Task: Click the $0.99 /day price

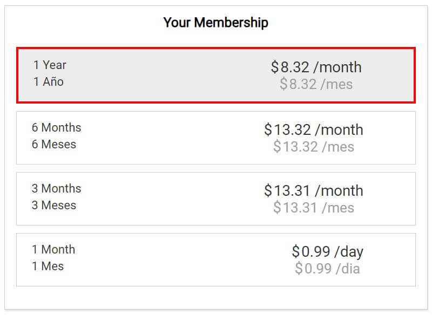Action: click(328, 252)
